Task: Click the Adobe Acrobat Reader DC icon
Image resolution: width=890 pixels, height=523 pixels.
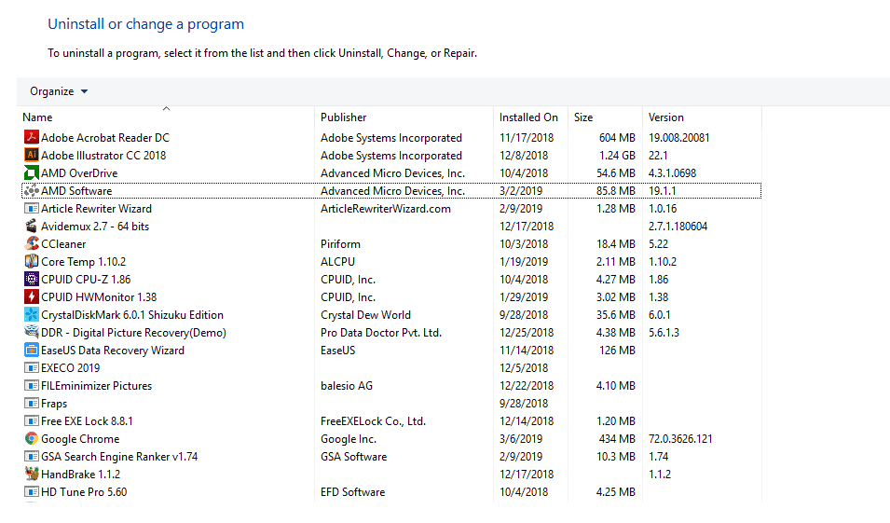Action: click(31, 137)
